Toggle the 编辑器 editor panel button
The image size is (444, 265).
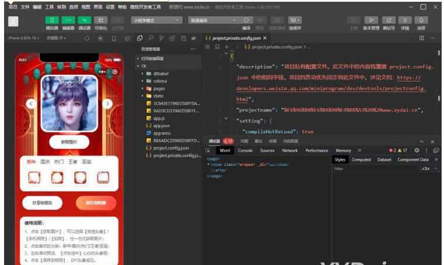pos(68,20)
